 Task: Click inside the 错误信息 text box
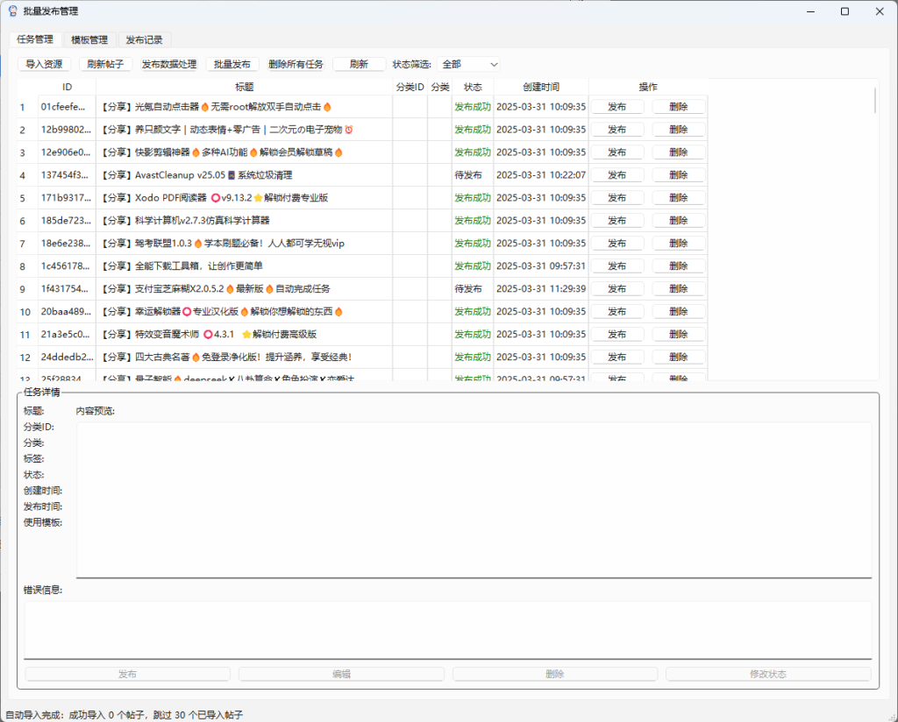point(447,628)
